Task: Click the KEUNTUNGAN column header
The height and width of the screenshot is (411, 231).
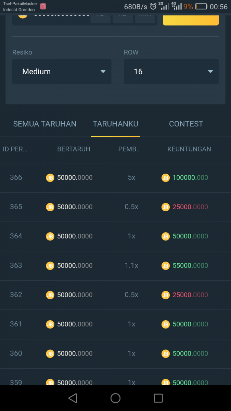Action: (189, 149)
